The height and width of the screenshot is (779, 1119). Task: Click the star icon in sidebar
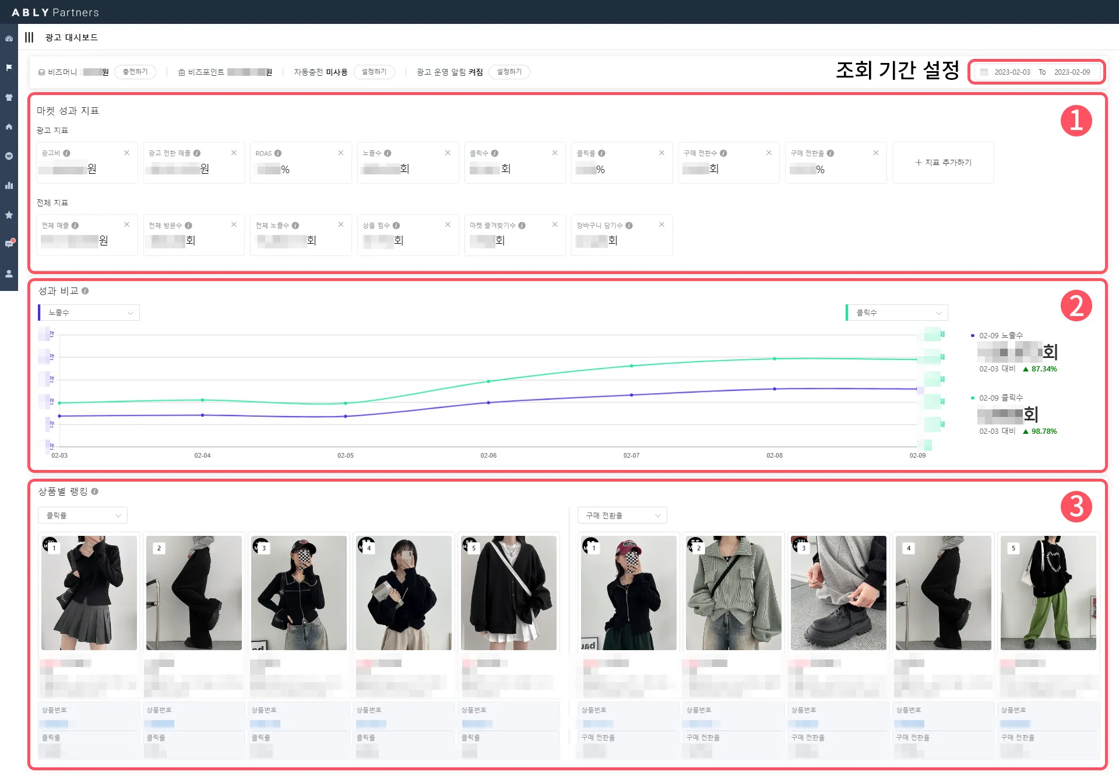pos(9,215)
